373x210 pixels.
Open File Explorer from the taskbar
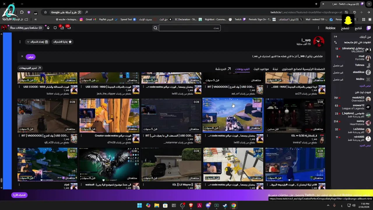pos(156,205)
